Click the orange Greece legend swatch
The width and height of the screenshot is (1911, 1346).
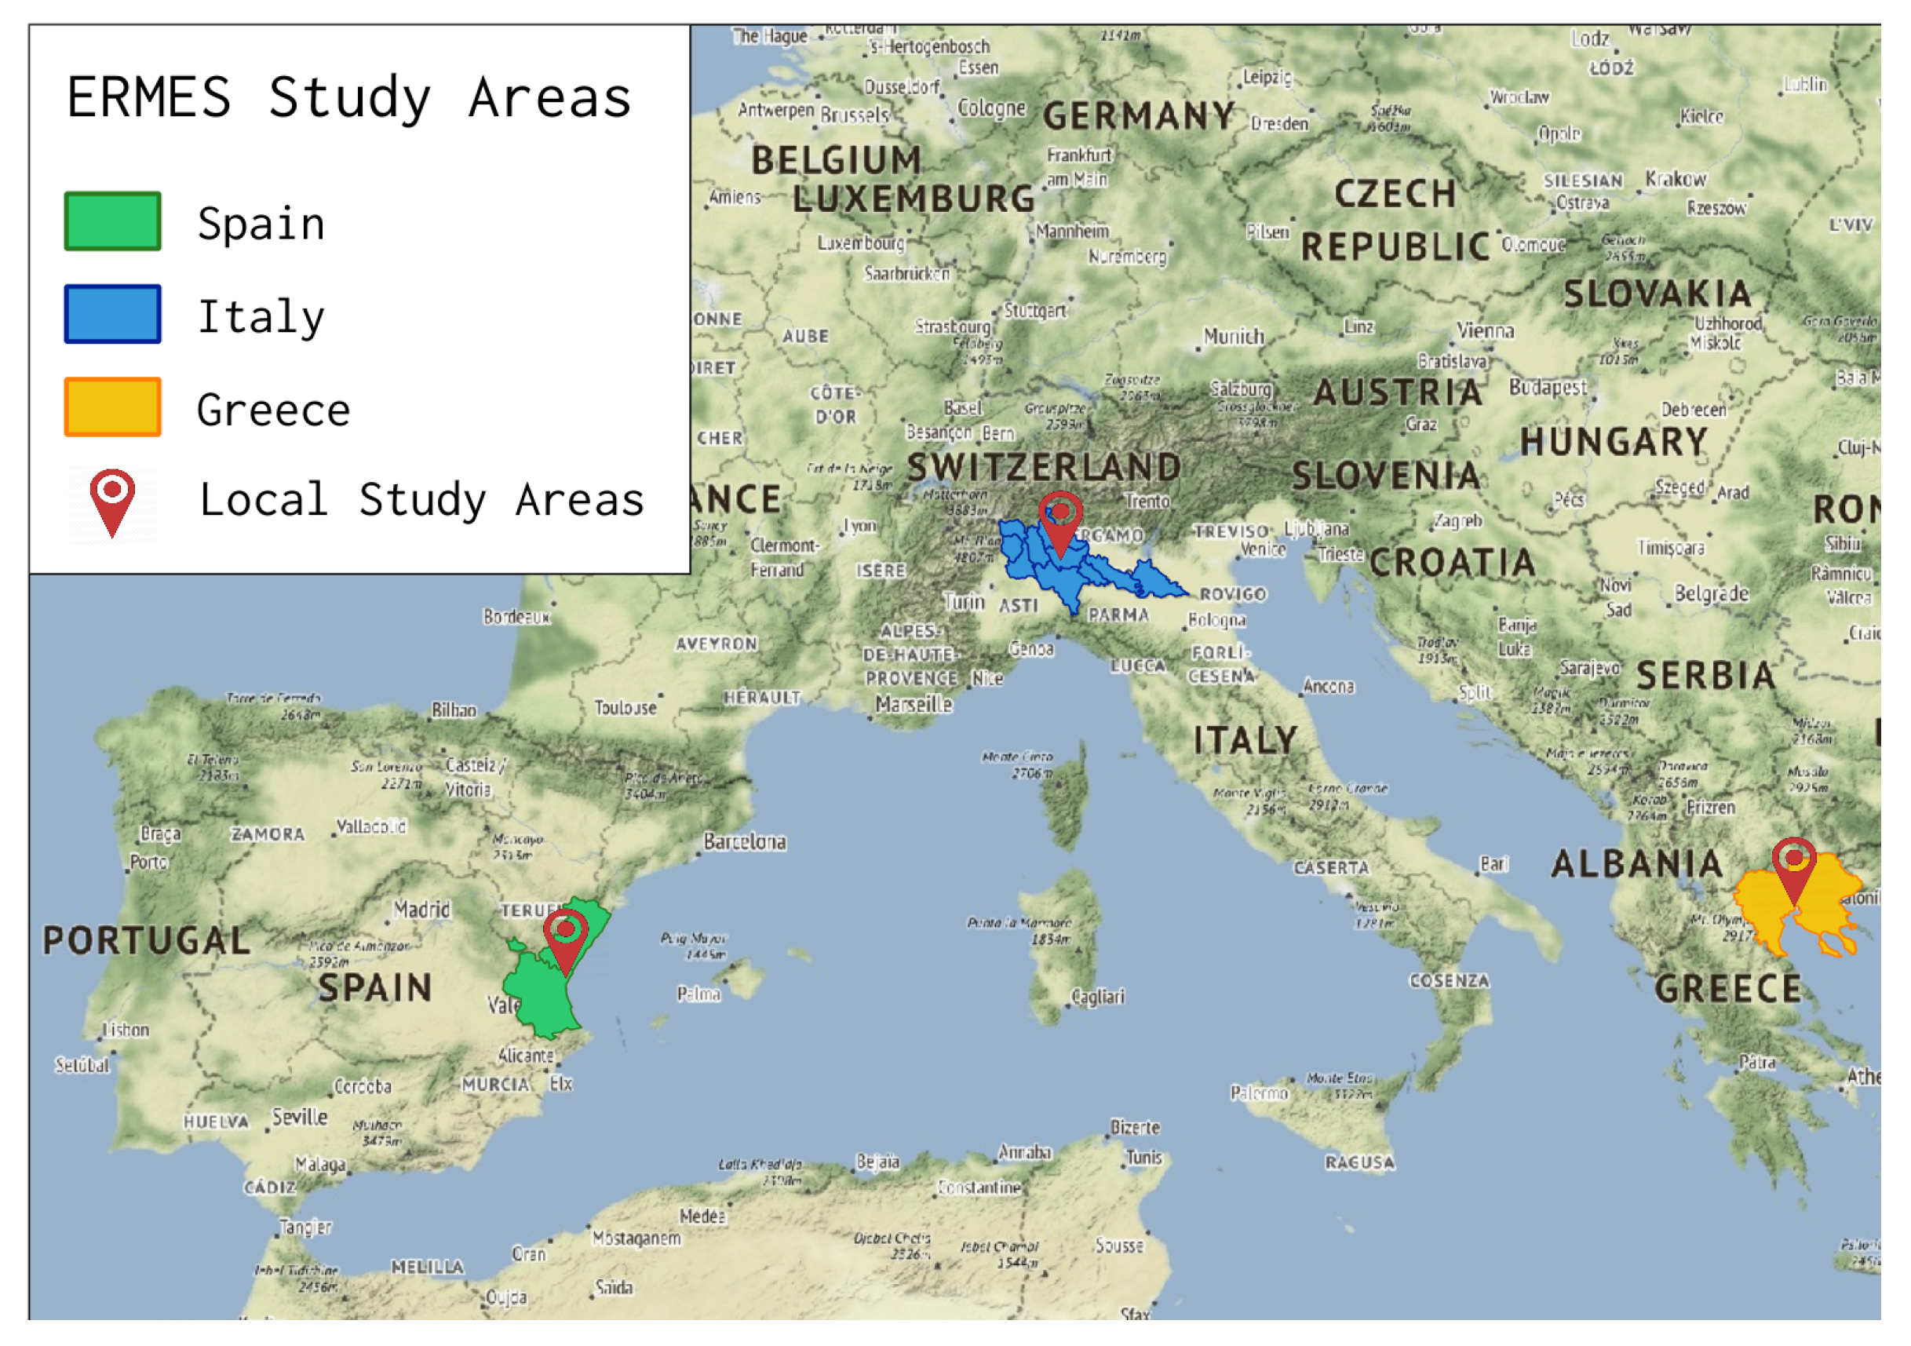112,407
